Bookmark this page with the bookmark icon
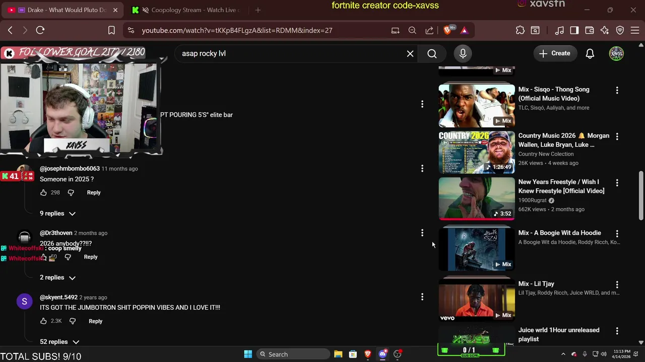The width and height of the screenshot is (645, 362). (x=111, y=30)
